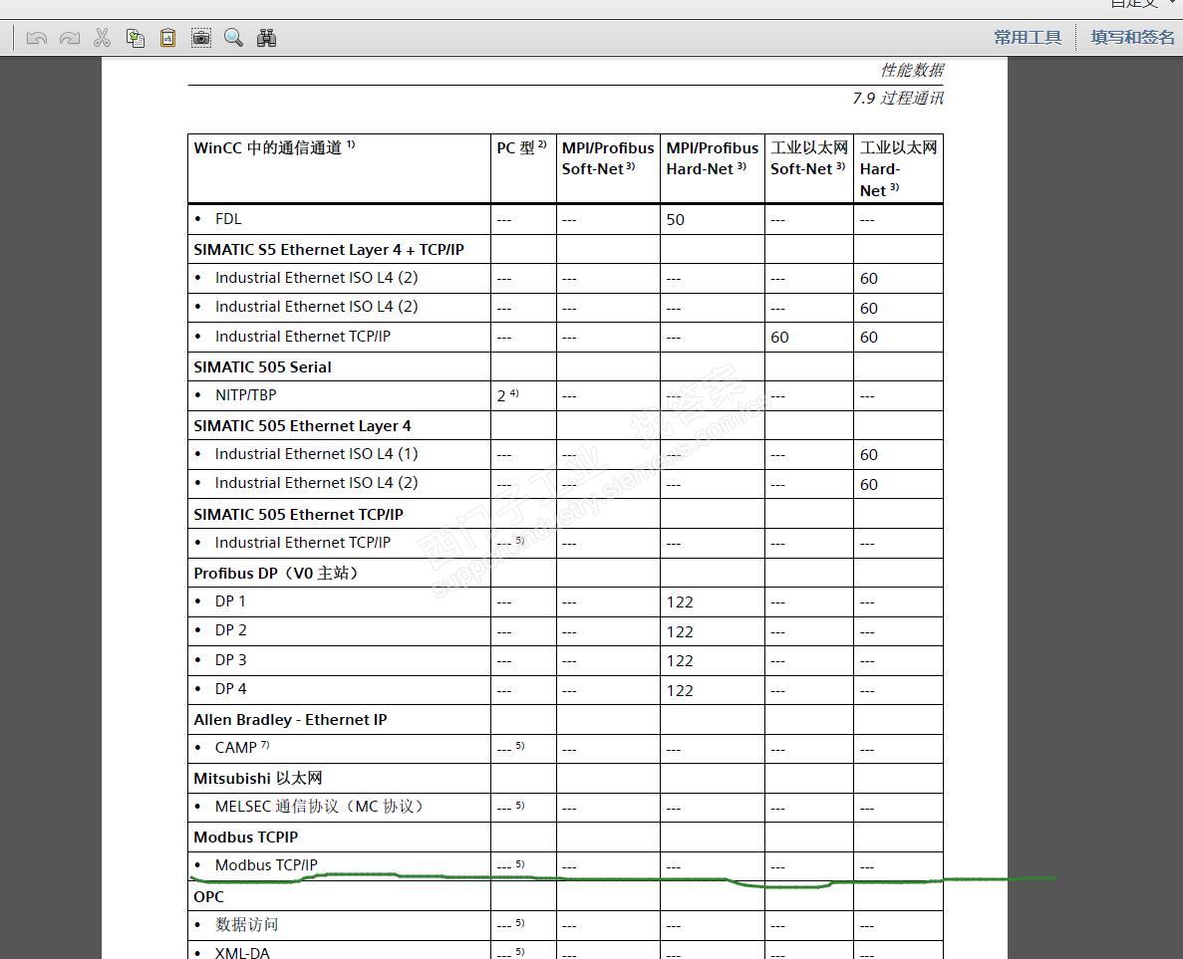
Task: Click the Modbus TCP/IP bullet row
Action: click(265, 864)
